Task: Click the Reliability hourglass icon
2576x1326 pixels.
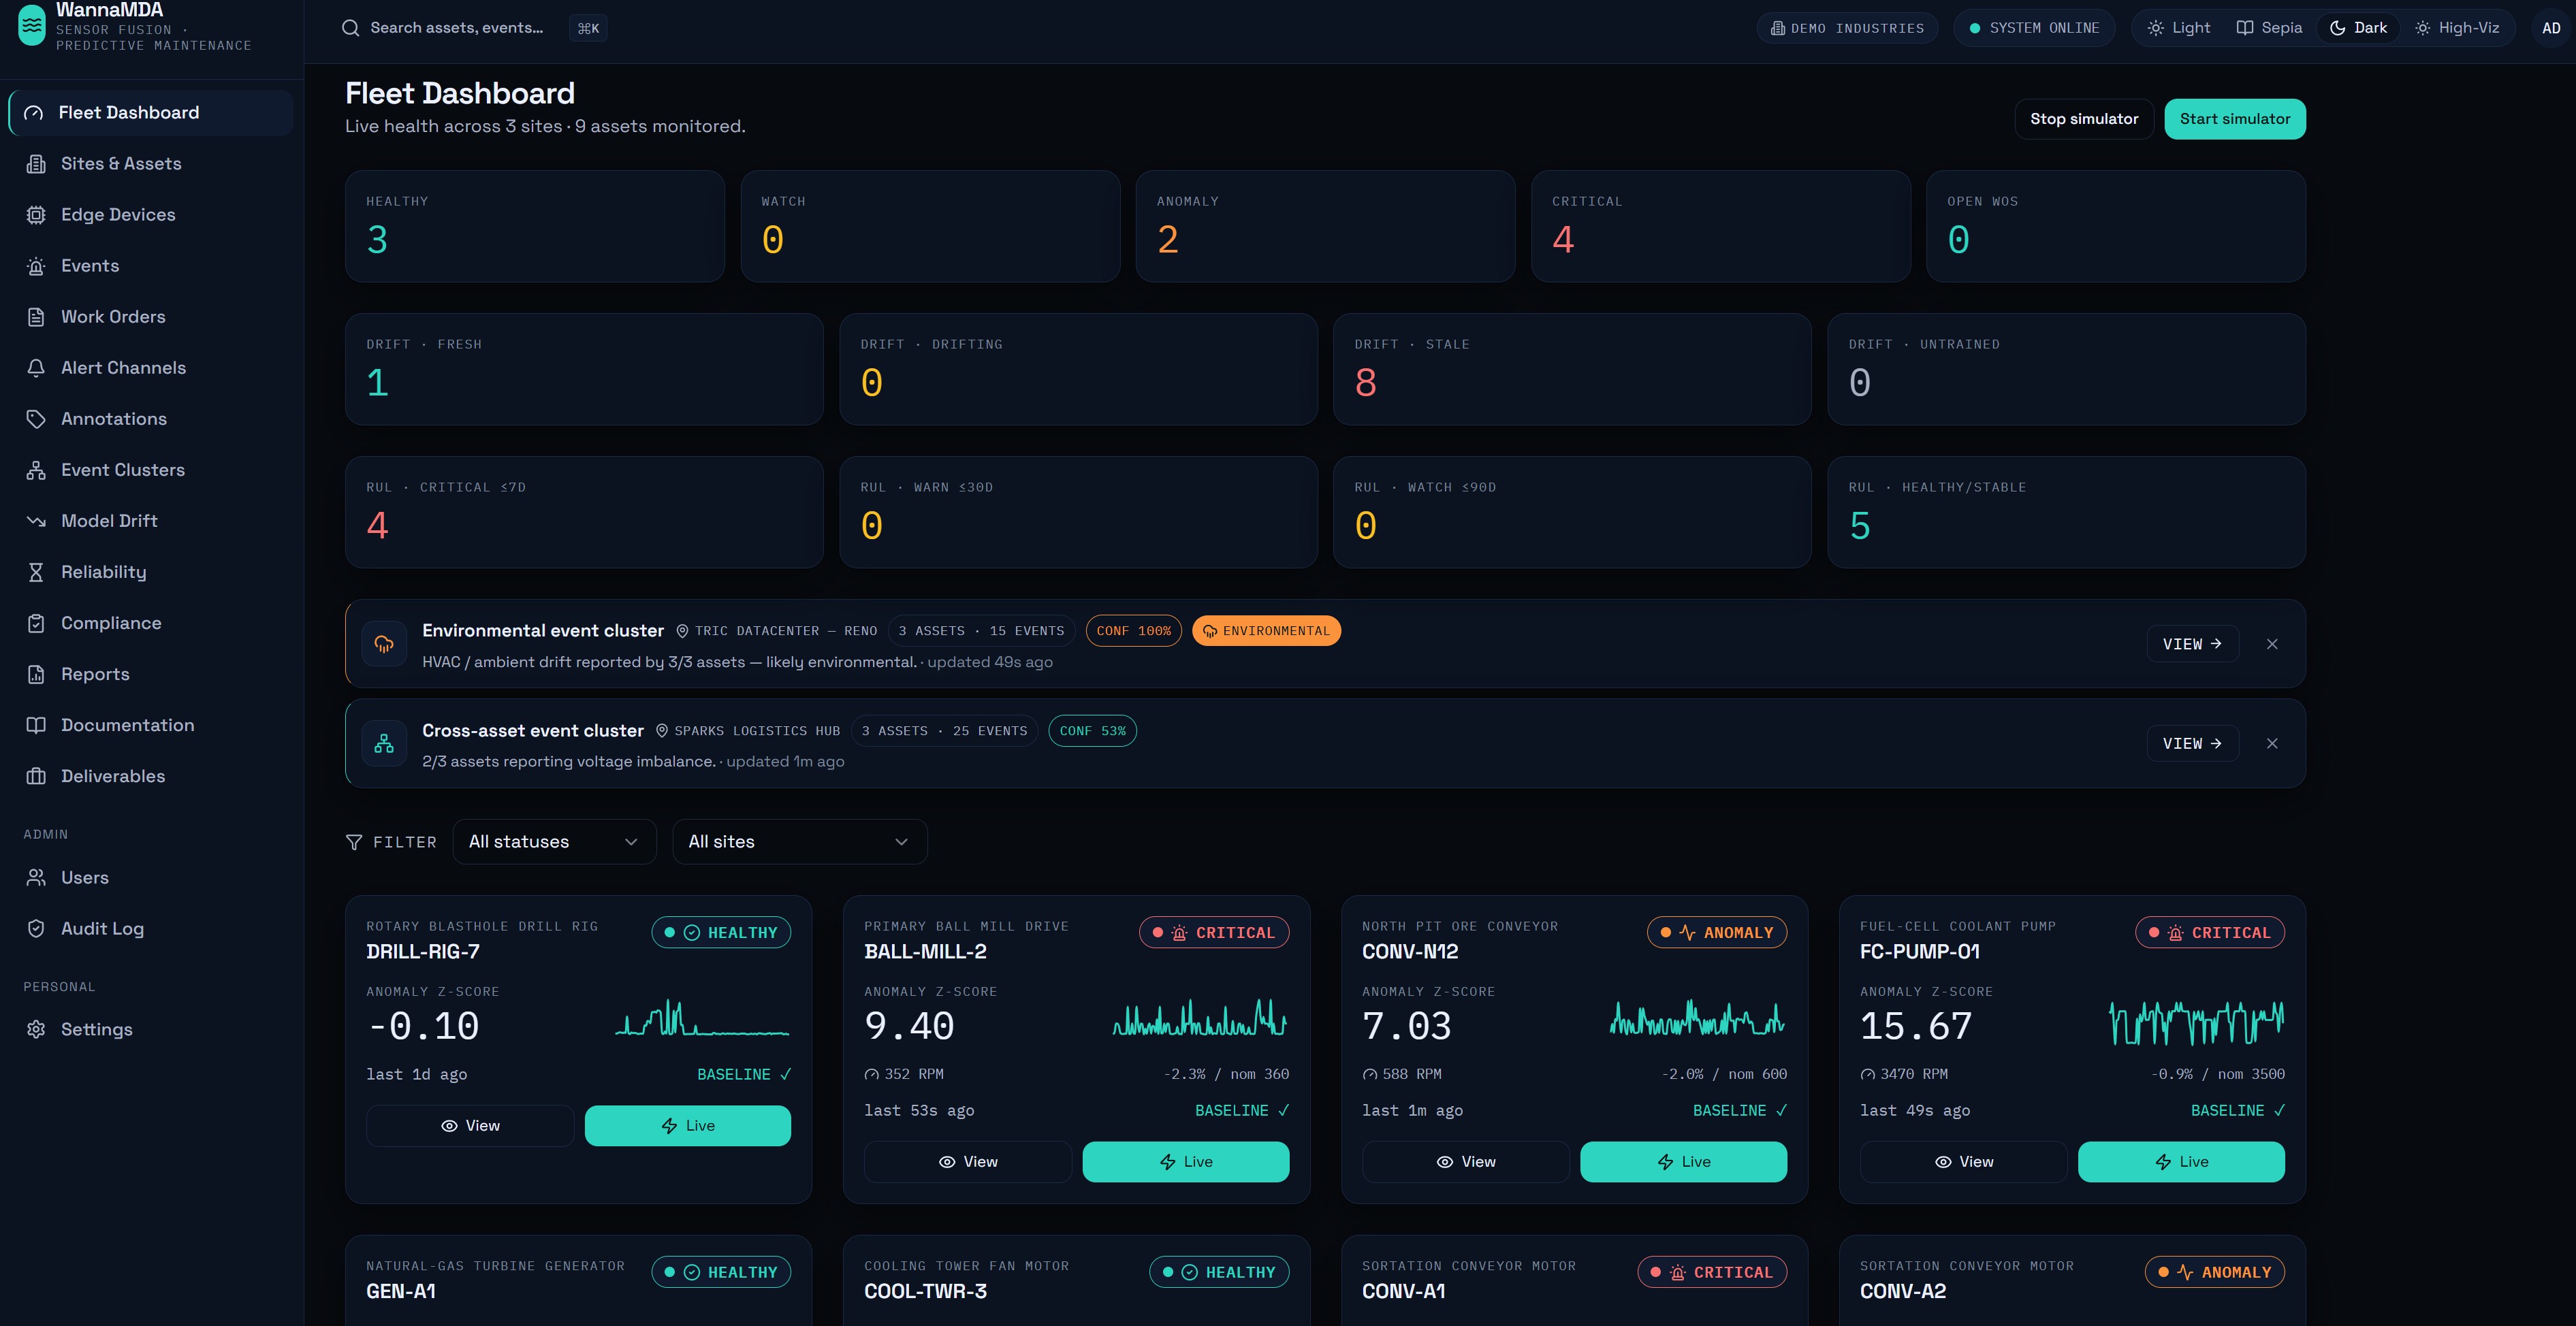Action: click(36, 572)
